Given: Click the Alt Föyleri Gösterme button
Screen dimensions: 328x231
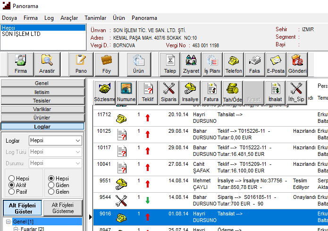Looking at the screenshot, I should (63, 208).
